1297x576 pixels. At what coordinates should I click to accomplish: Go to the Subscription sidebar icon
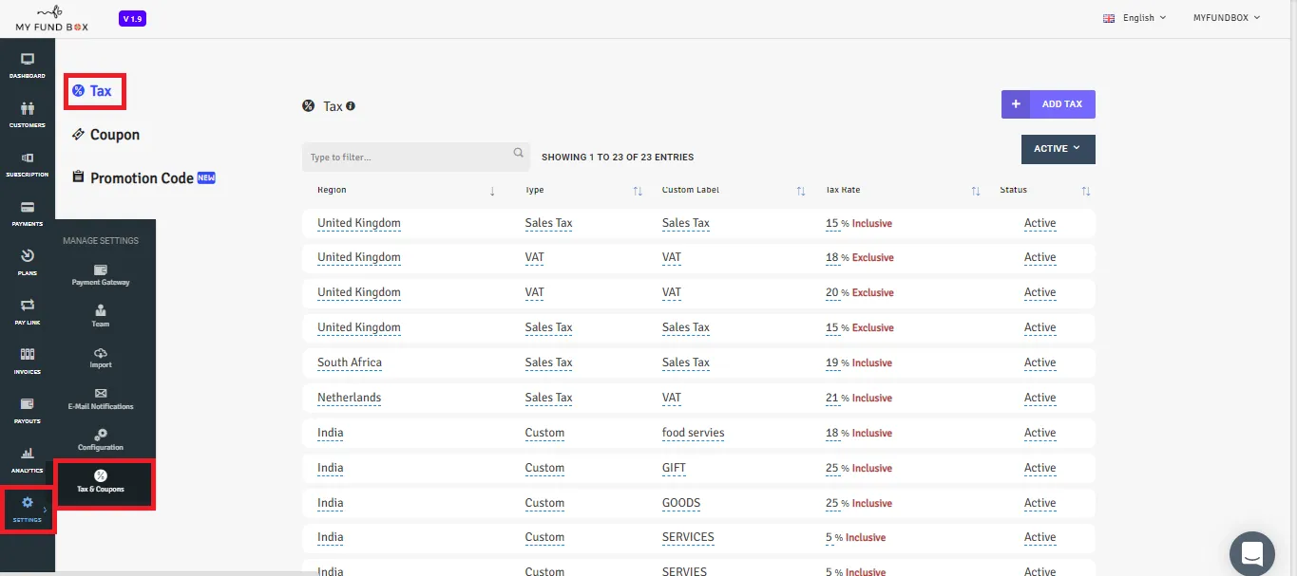click(x=28, y=158)
